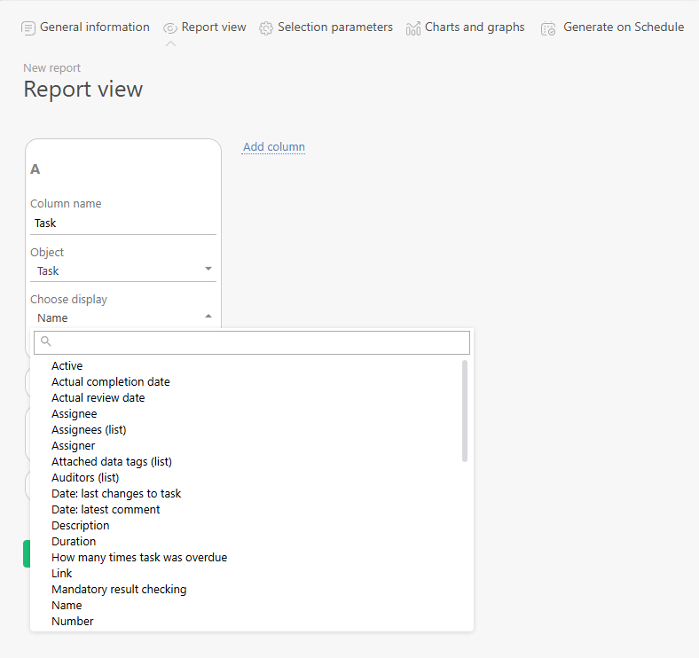Open the Object dropdown showing Task
The height and width of the screenshot is (658, 699).
pos(122,270)
